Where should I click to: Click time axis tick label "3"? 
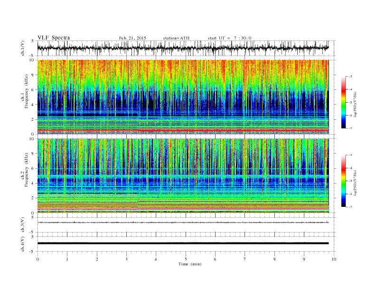(126, 259)
